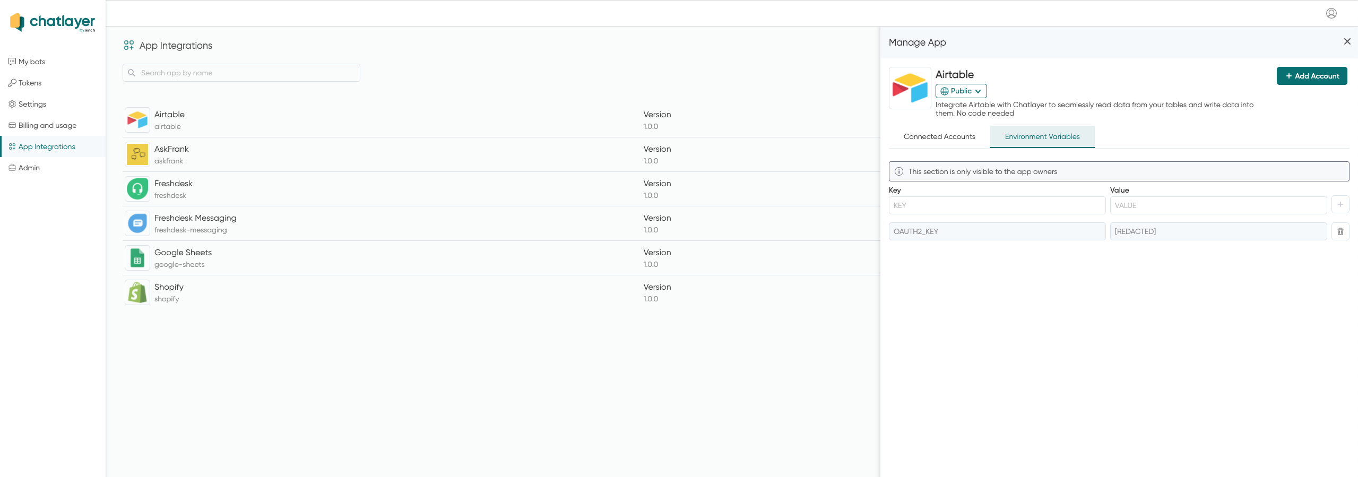Close the Manage App panel
This screenshot has height=477, width=1358.
(x=1347, y=41)
